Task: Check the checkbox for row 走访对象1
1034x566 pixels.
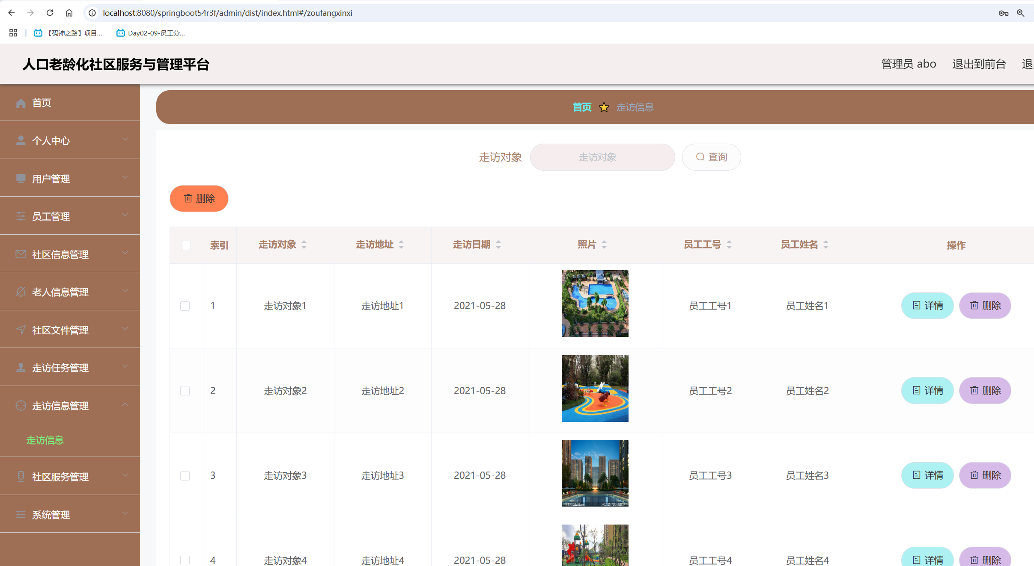Action: click(x=185, y=306)
